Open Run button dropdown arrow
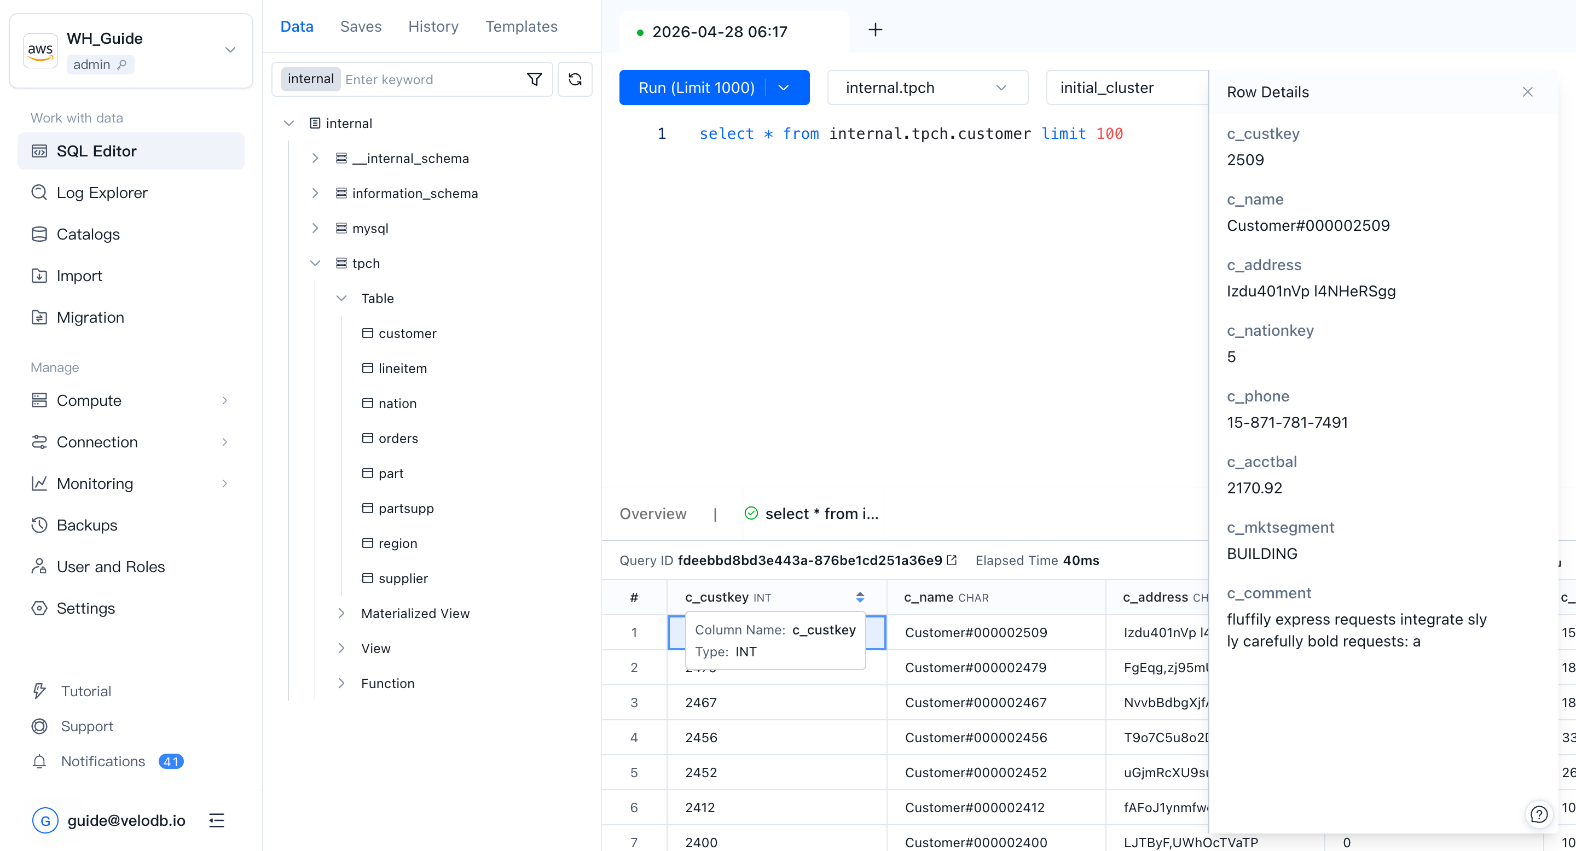 click(784, 88)
